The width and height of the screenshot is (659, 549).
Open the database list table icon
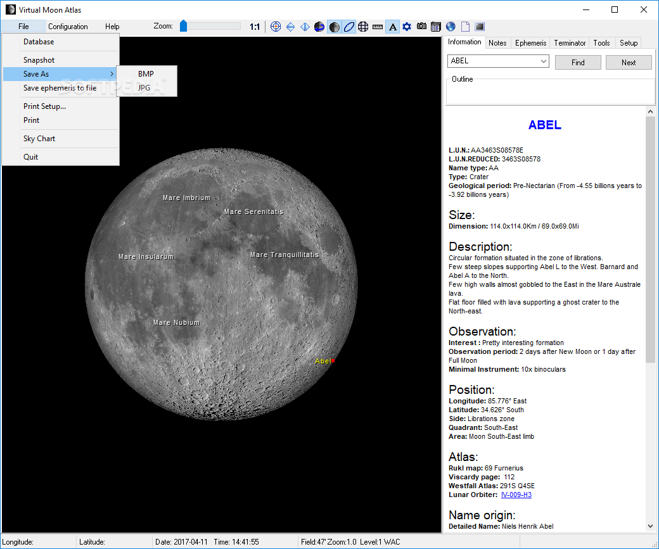(x=436, y=27)
